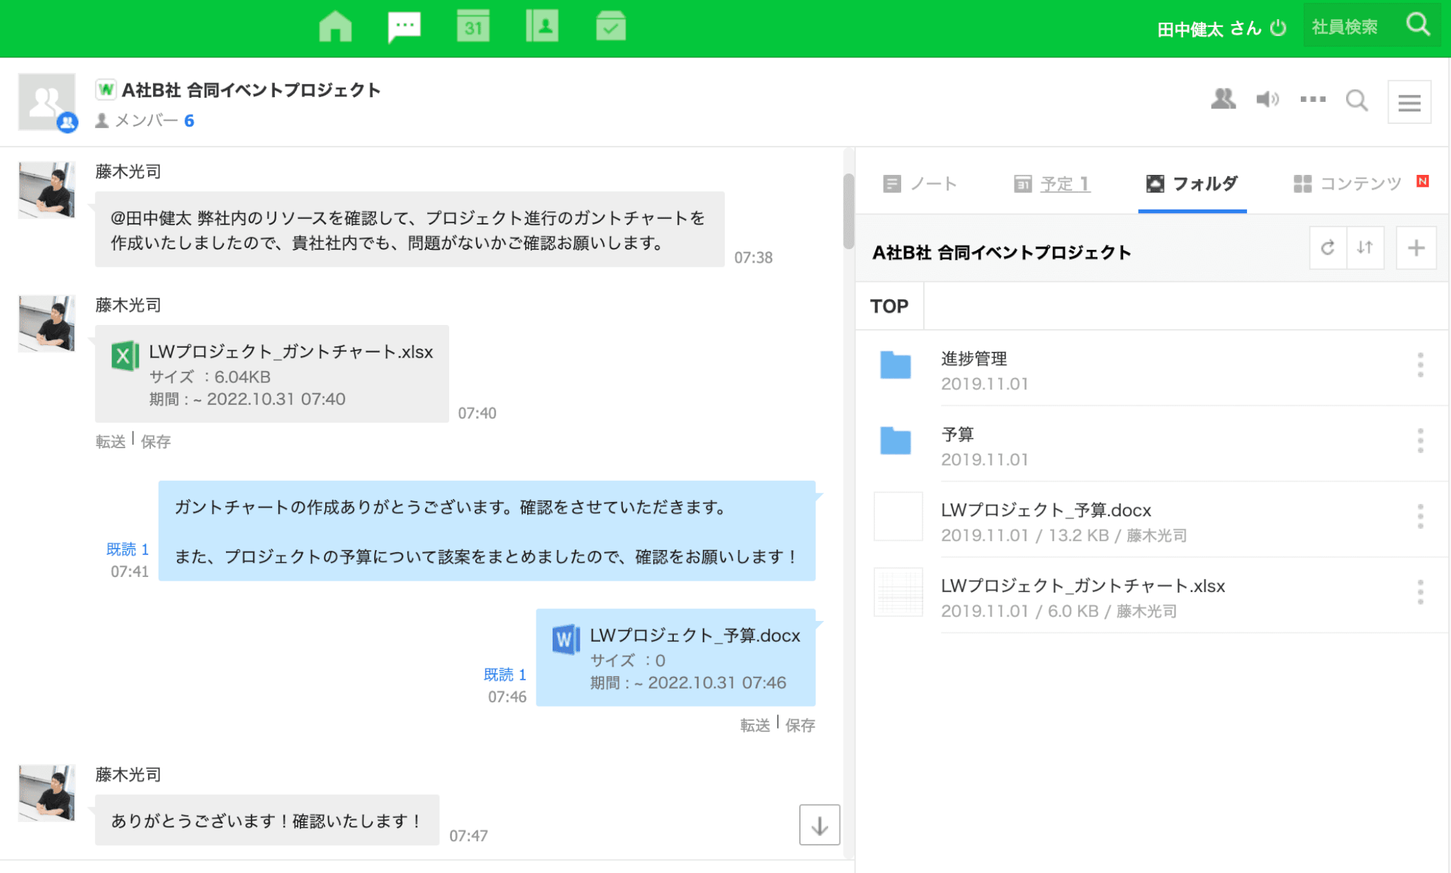Screen dimensions: 1451x873
Task: Refresh the folder list
Action: click(1328, 248)
